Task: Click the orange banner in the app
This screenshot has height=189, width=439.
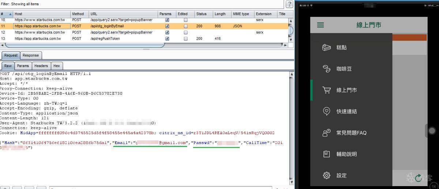Action: (x=409, y=37)
